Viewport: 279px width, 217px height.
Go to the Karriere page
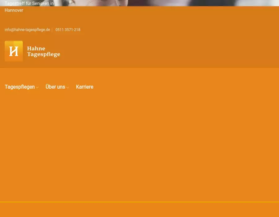click(x=85, y=87)
